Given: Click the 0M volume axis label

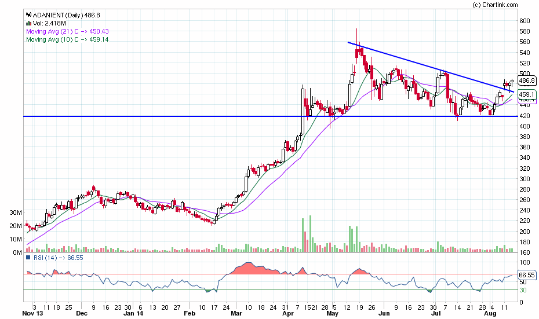Looking at the screenshot, I should (17, 252).
